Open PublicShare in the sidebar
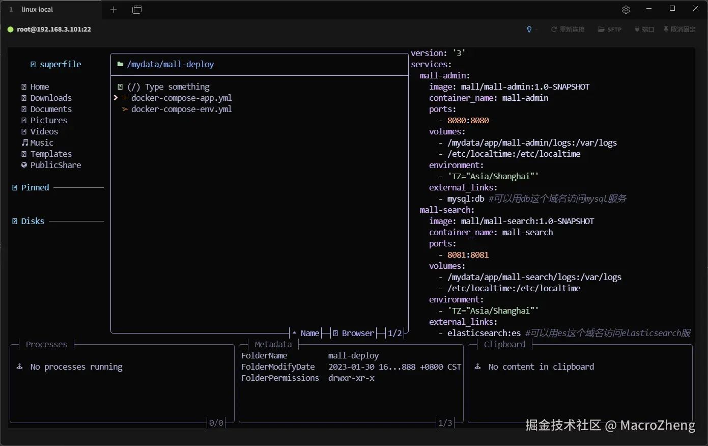This screenshot has height=446, width=708. (55, 165)
